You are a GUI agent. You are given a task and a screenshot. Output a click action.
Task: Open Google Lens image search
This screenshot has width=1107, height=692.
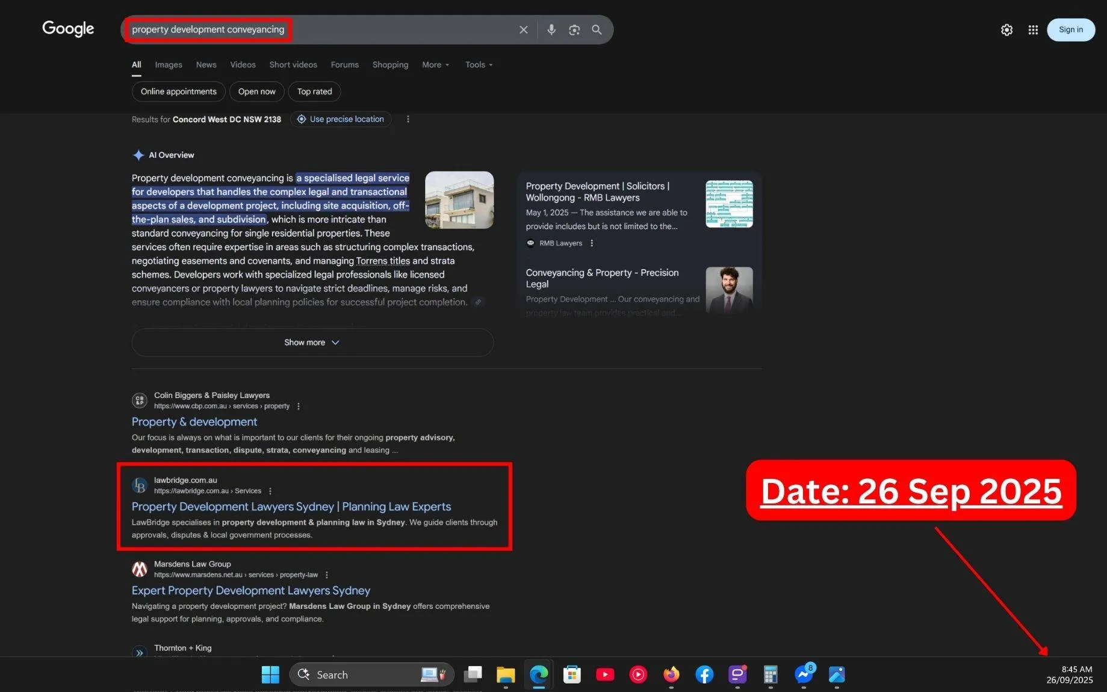[574, 29]
